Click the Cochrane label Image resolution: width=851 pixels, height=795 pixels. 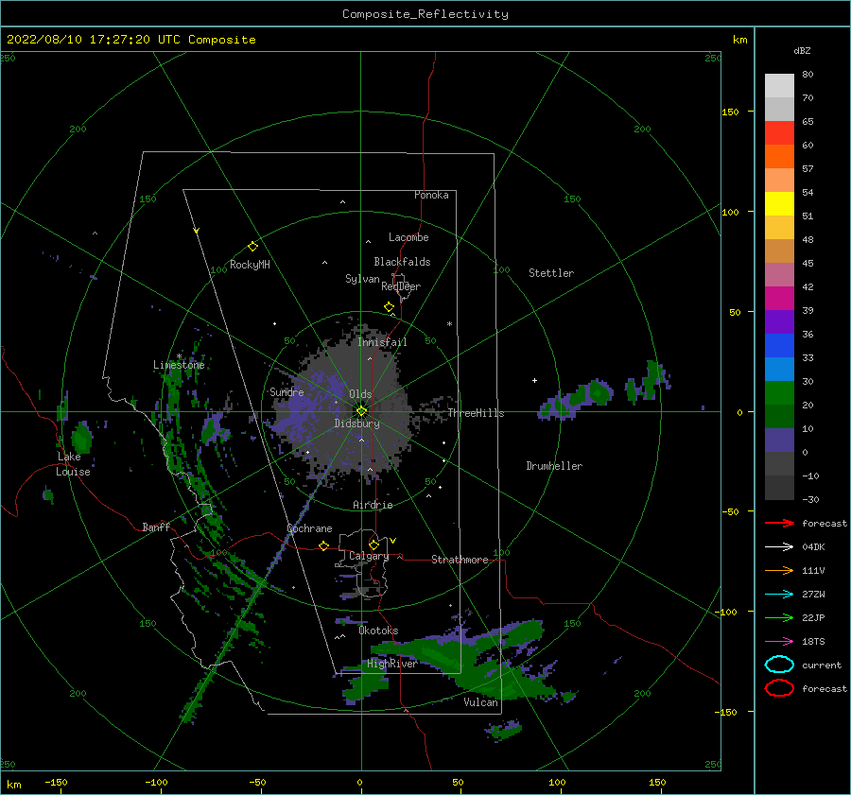309,528
